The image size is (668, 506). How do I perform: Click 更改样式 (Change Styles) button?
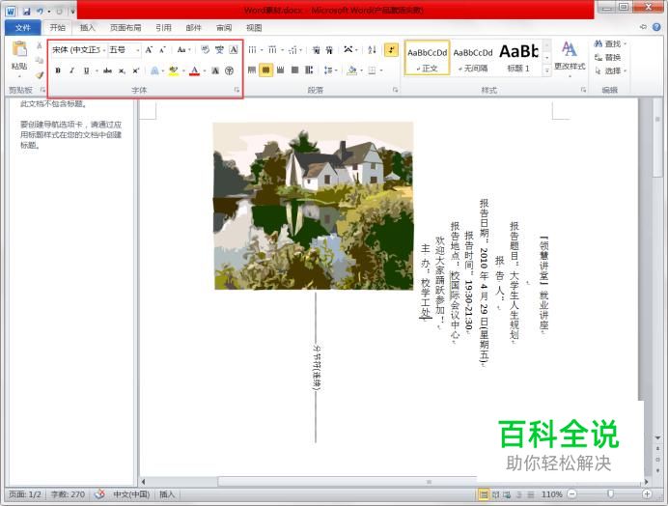(570, 58)
